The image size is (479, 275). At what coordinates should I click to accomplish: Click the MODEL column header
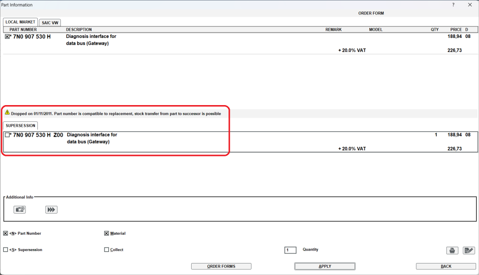coord(376,29)
